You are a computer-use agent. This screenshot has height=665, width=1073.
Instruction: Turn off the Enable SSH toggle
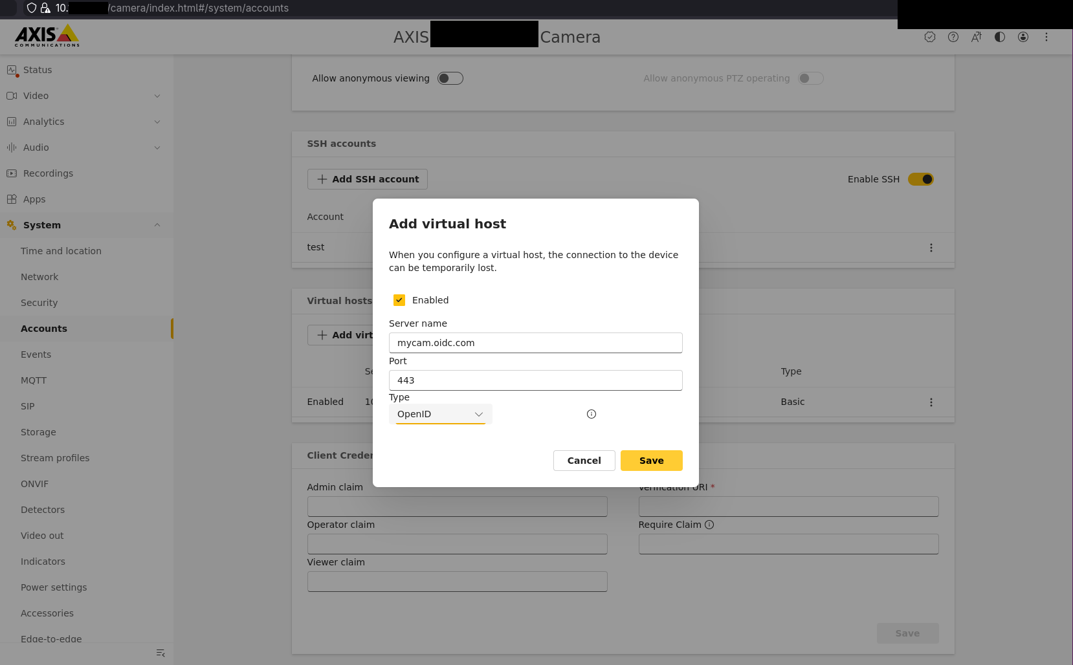pyautogui.click(x=921, y=179)
